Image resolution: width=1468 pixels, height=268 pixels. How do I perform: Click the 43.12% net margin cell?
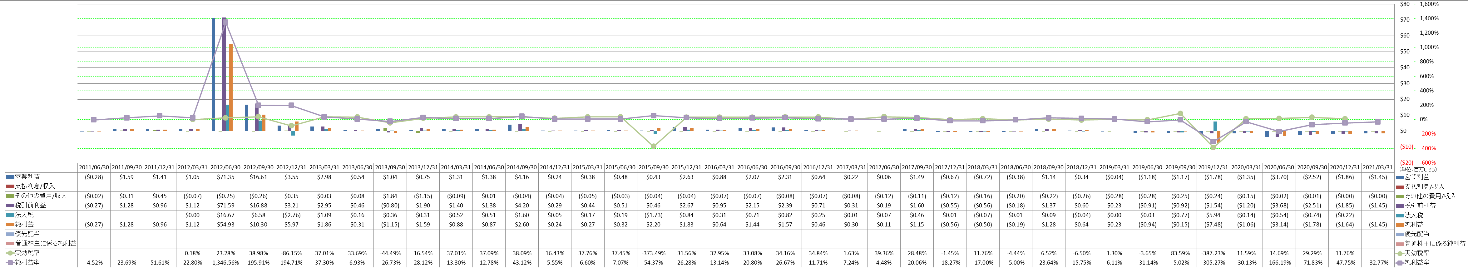coord(522,263)
